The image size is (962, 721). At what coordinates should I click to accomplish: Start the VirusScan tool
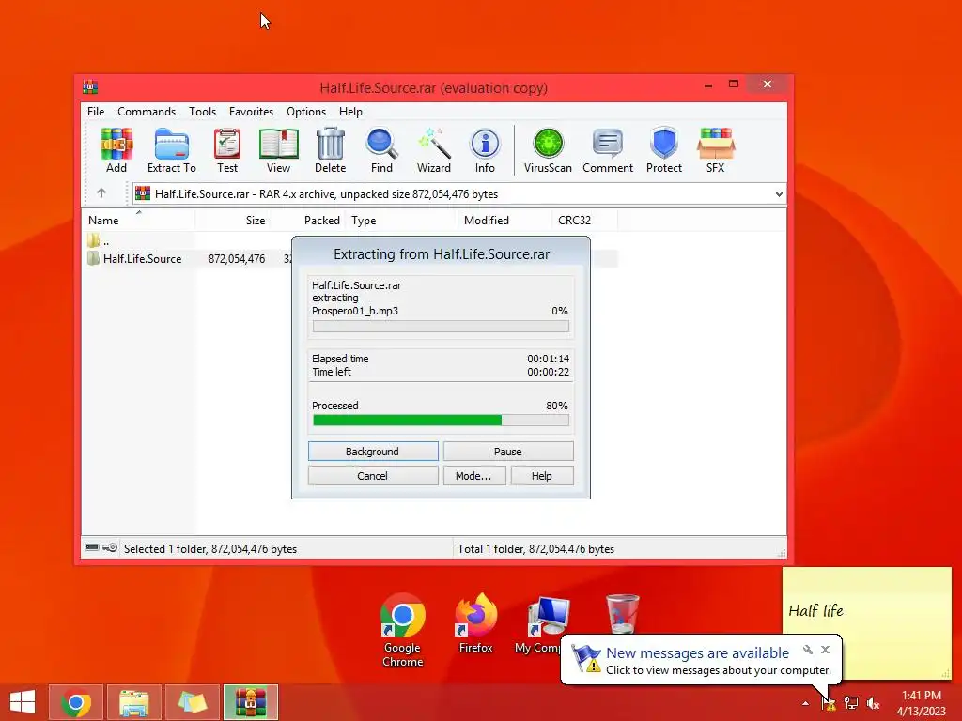click(x=548, y=150)
